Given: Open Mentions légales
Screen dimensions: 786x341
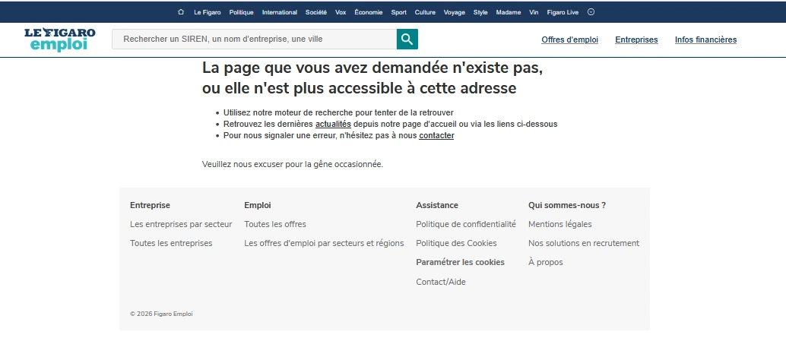Looking at the screenshot, I should [x=560, y=224].
